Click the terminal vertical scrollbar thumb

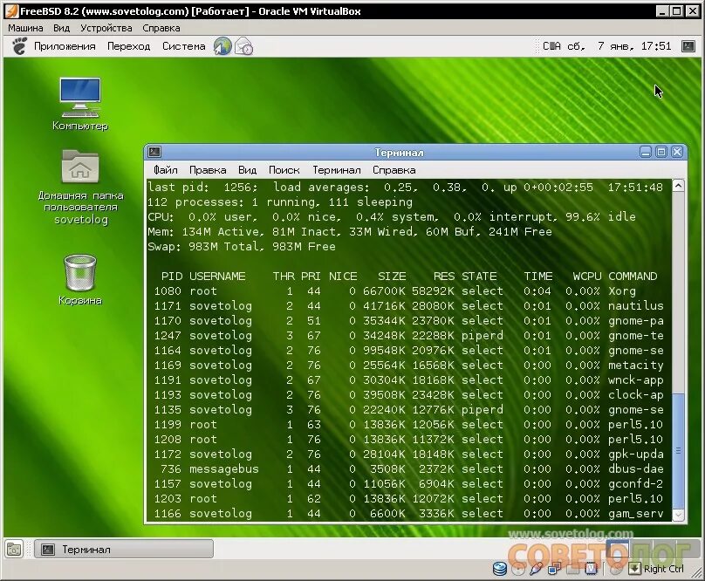[x=679, y=450]
